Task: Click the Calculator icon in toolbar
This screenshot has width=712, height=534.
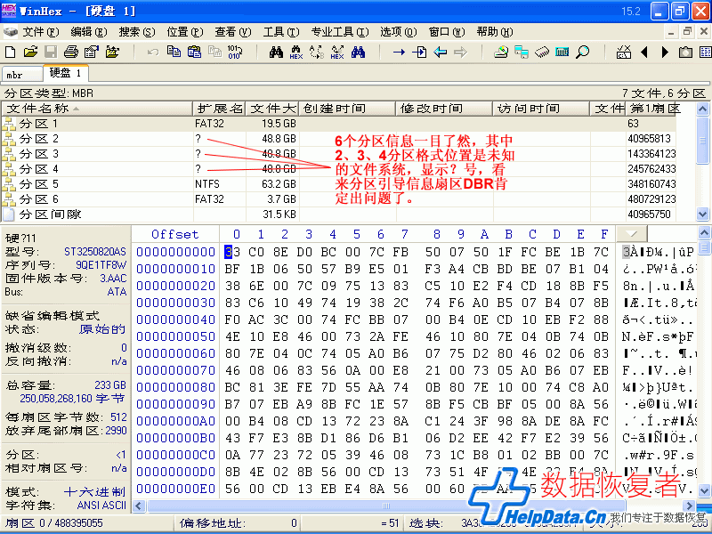Action: click(x=562, y=52)
